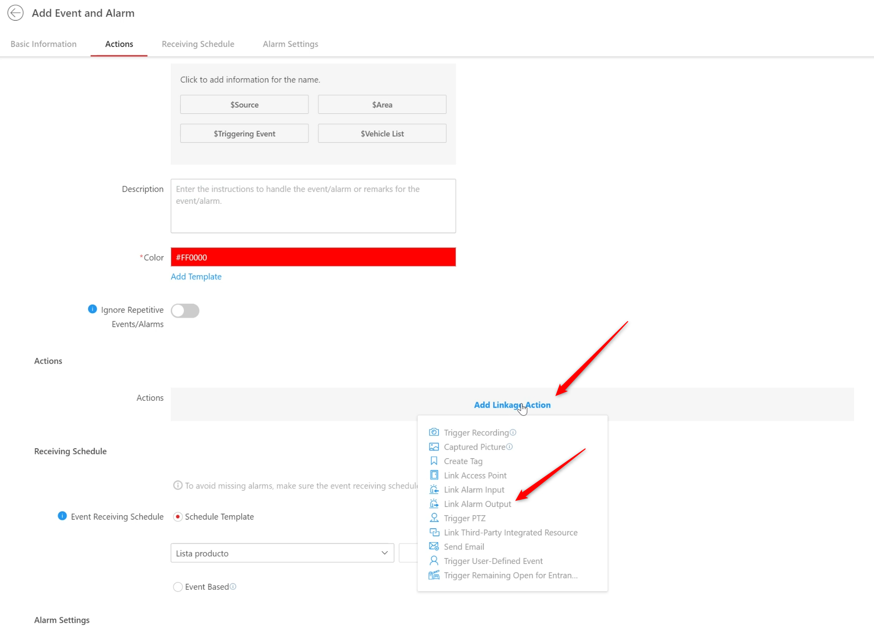Click info icon beside Ignore Repetitive Events
The image size is (874, 629).
click(92, 309)
